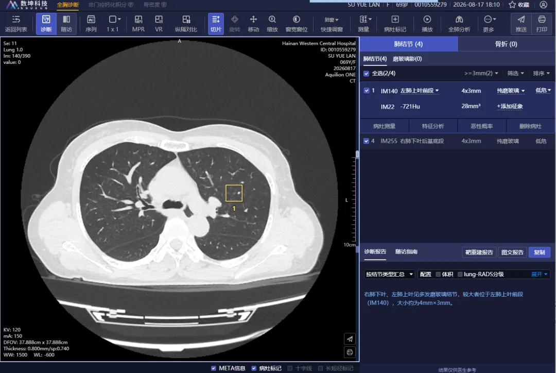The height and width of the screenshot is (373, 556).
Task: Click the 删除病灶 delete lesion button
Action: (x=530, y=126)
